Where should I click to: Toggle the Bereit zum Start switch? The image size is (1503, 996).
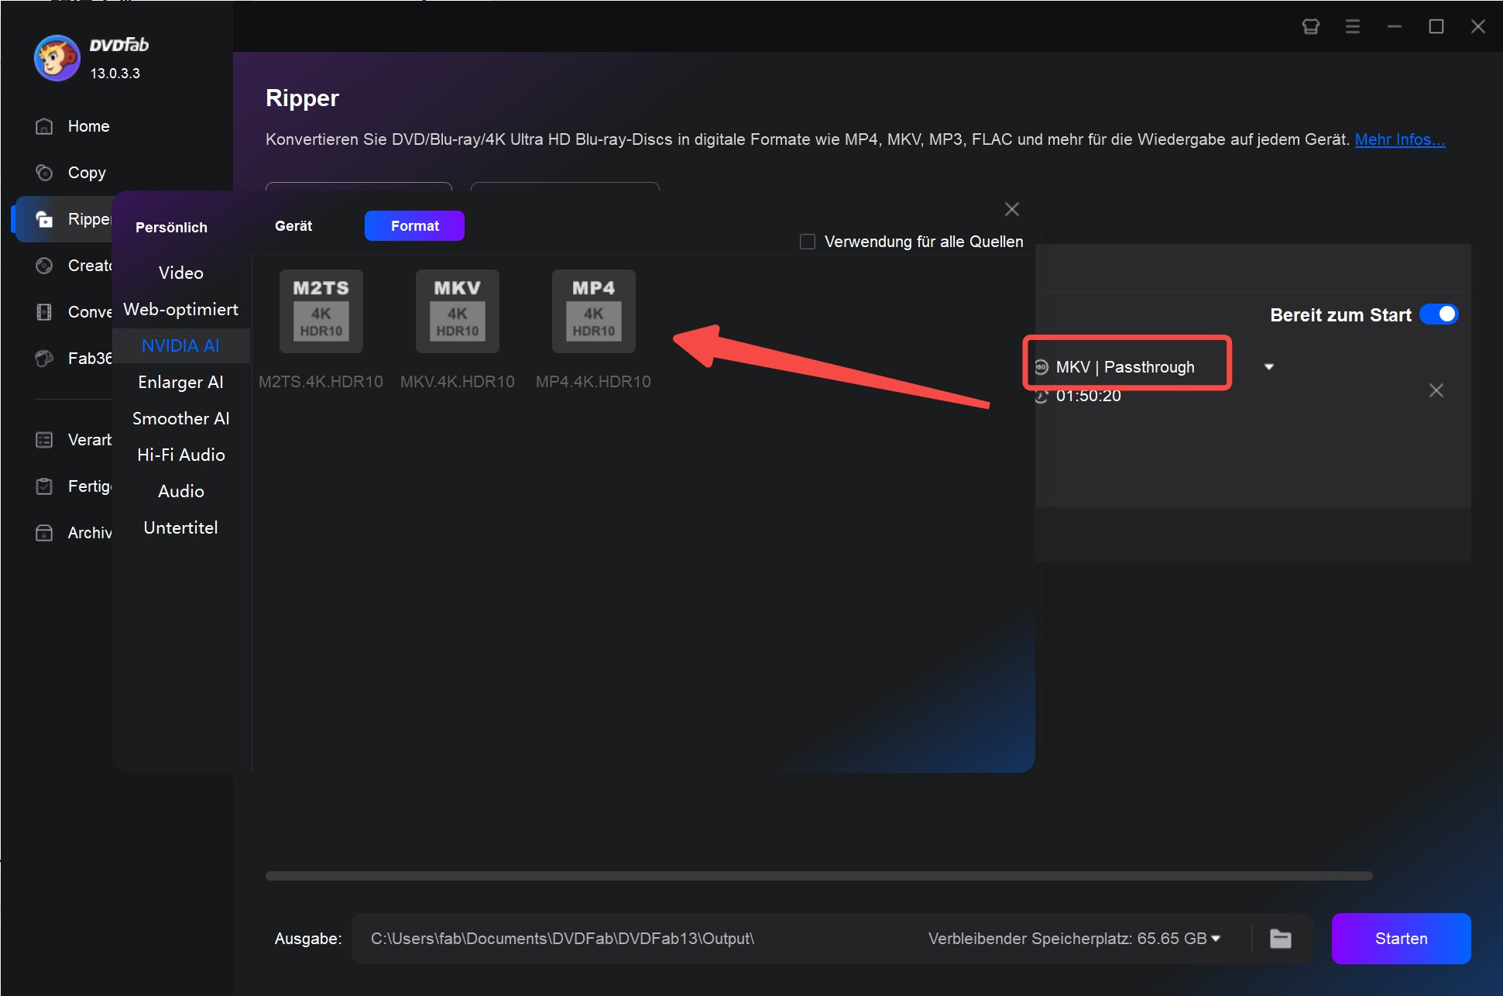(1439, 314)
